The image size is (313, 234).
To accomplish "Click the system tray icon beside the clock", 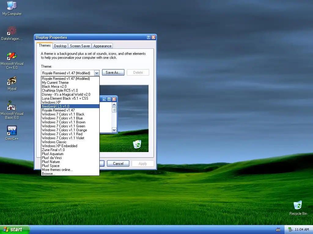I will pos(290,229).
